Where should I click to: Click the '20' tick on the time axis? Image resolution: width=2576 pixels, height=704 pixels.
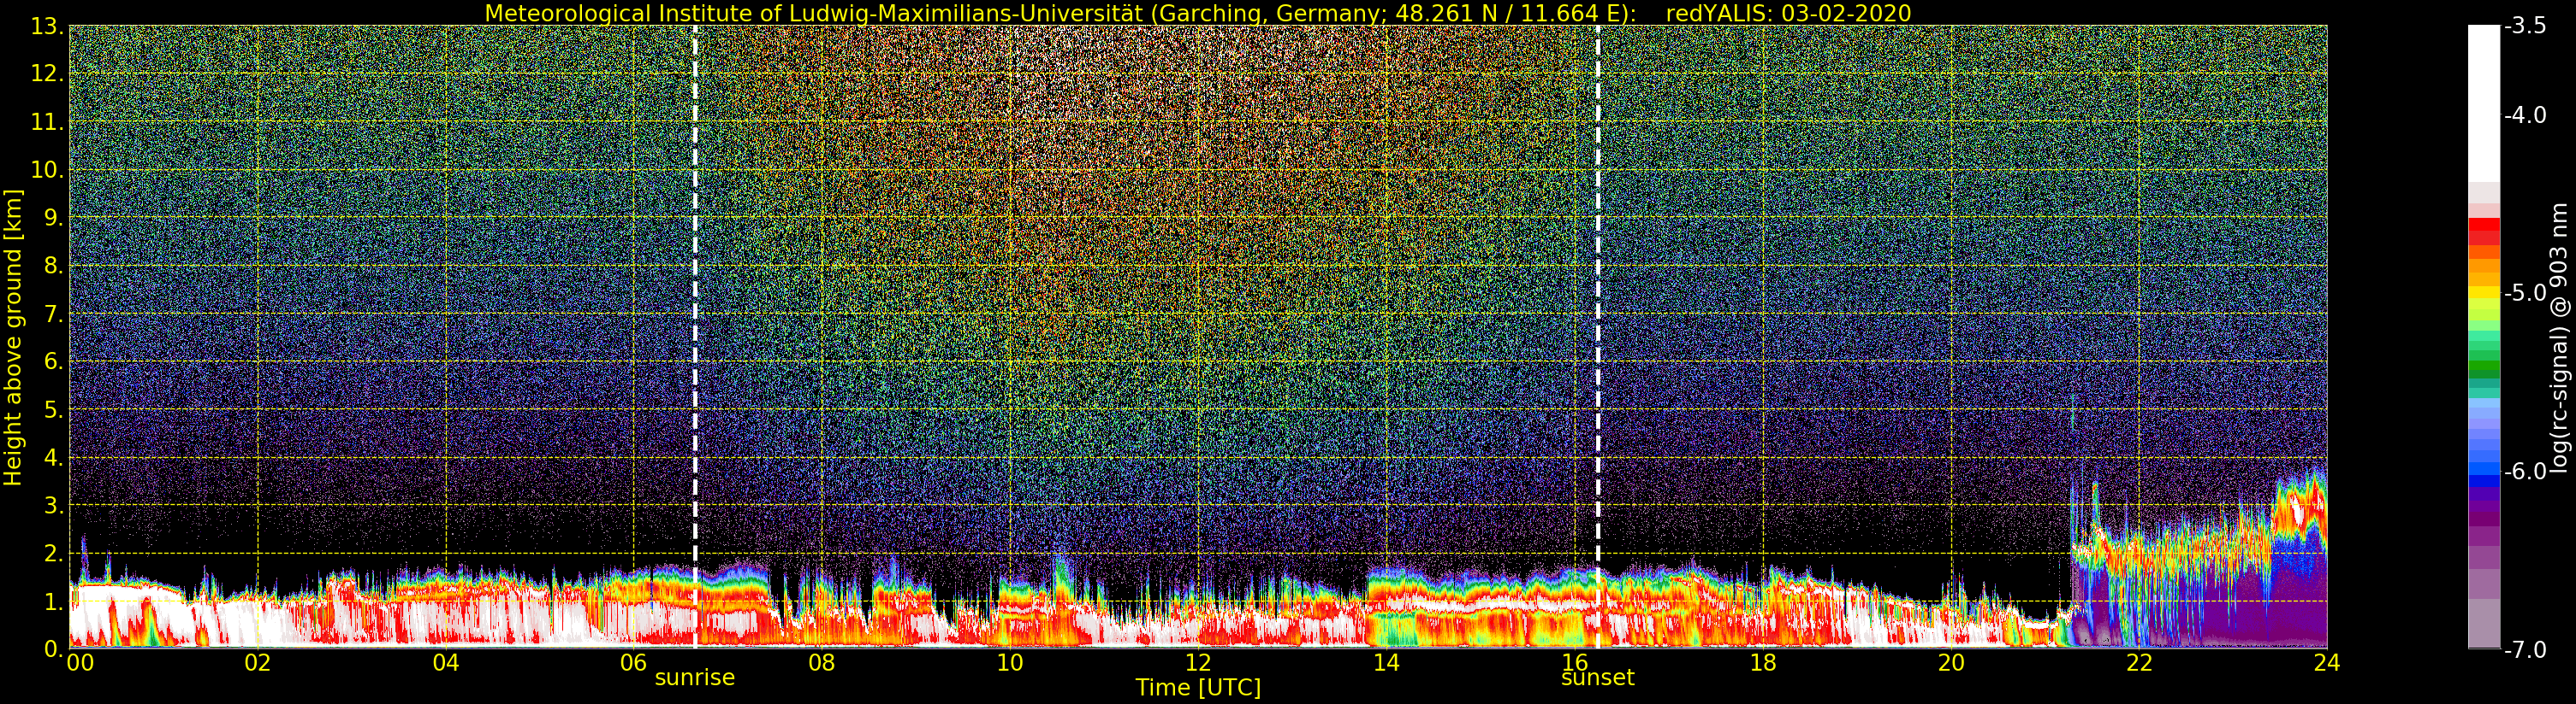(x=1951, y=663)
